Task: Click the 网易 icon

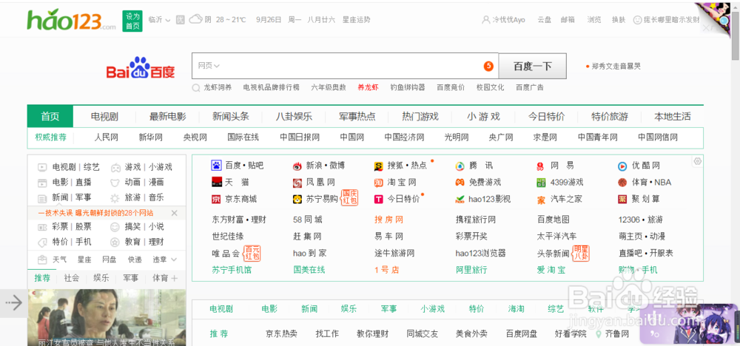Action: click(541, 166)
